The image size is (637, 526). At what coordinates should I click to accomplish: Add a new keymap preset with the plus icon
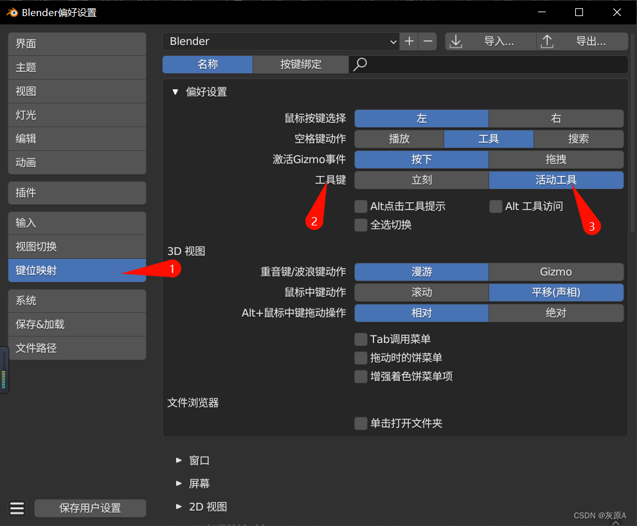click(409, 40)
